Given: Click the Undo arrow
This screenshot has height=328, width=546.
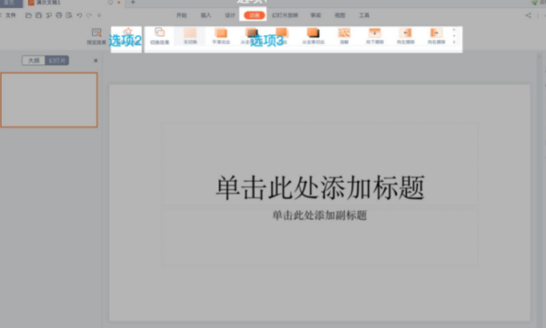Looking at the screenshot, I should click(x=79, y=15).
